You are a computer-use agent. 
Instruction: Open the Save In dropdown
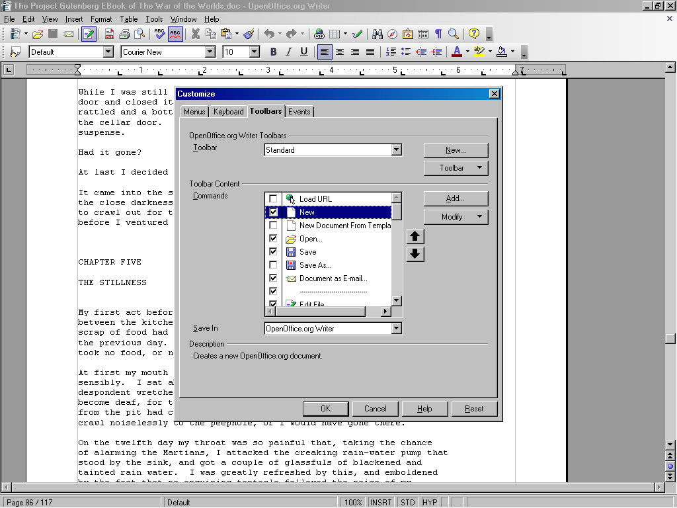coord(396,329)
